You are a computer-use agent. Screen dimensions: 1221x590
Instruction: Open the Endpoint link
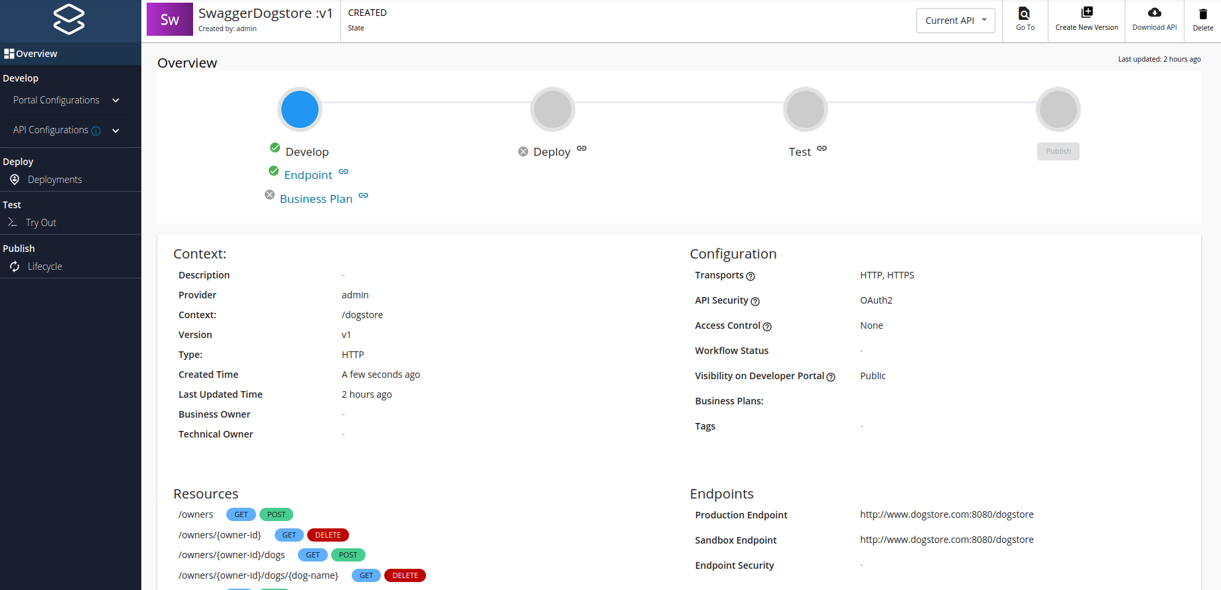308,175
